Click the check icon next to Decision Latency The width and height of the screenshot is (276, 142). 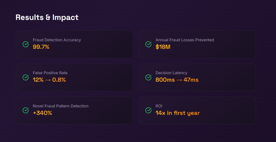pos(148,77)
